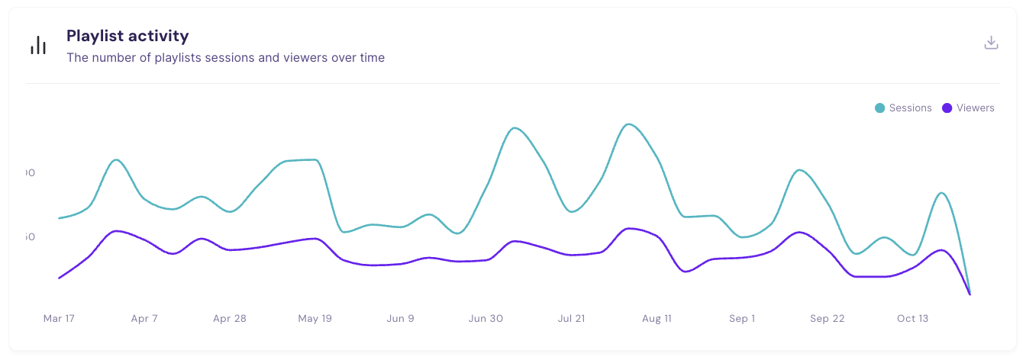Toggle the Viewers series via its legend label

pyautogui.click(x=976, y=108)
